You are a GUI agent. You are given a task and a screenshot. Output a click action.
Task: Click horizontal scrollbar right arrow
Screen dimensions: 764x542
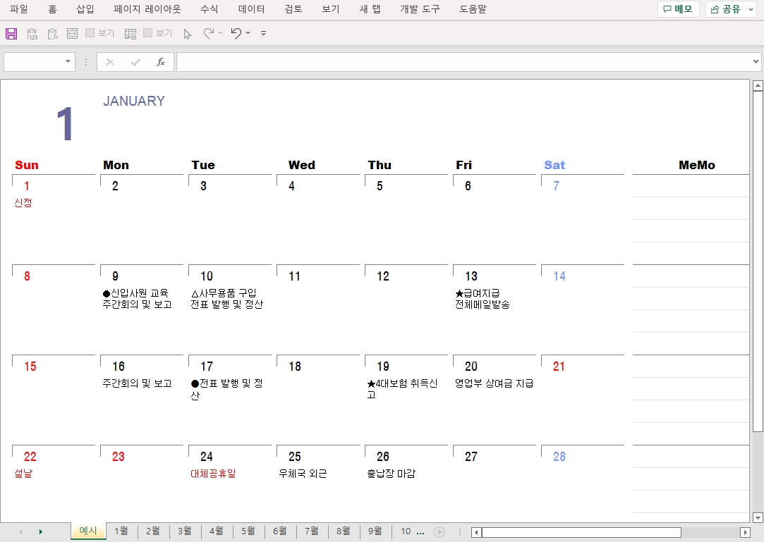[745, 532]
